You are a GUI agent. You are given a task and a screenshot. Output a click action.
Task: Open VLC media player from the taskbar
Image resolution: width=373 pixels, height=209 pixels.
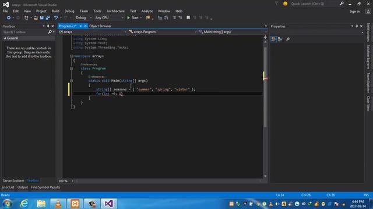point(58,204)
